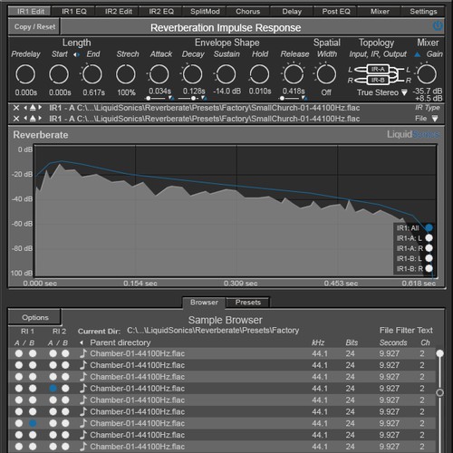Click the 0.617s End value
The height and width of the screenshot is (453, 453).
[x=93, y=92]
